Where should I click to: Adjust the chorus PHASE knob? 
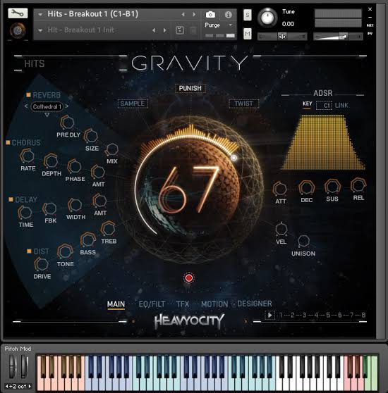74,166
